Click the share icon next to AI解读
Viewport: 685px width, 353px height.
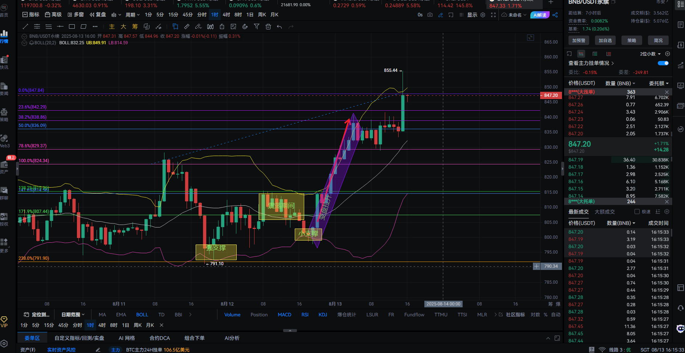555,15
